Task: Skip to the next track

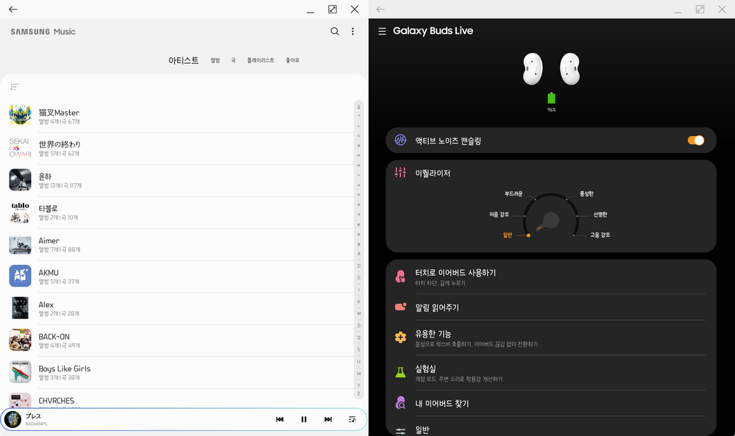Action: pyautogui.click(x=328, y=419)
